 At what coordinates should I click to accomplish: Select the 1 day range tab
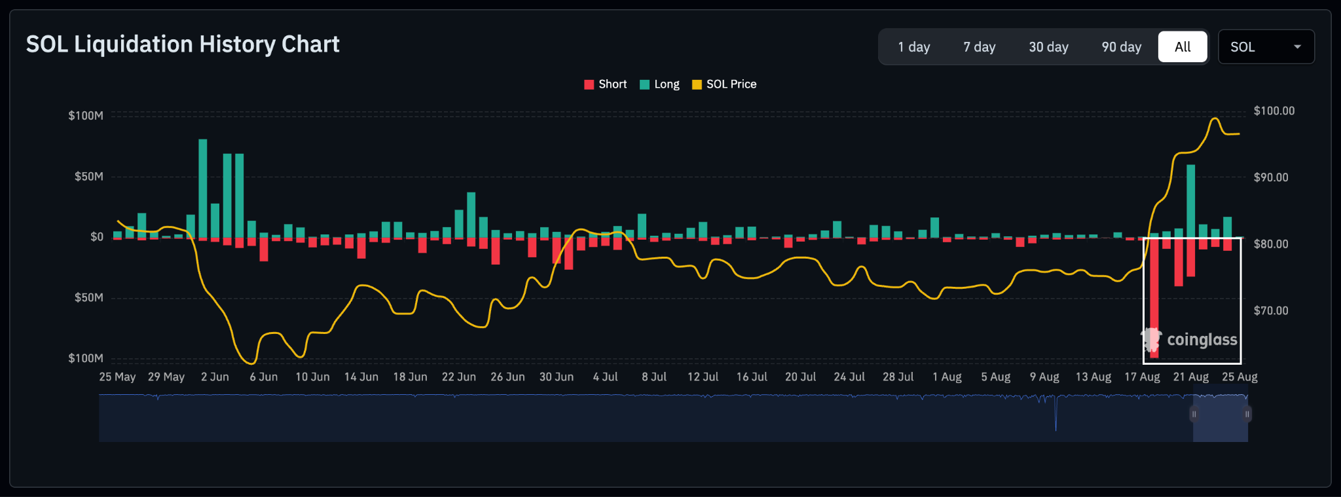click(x=914, y=47)
